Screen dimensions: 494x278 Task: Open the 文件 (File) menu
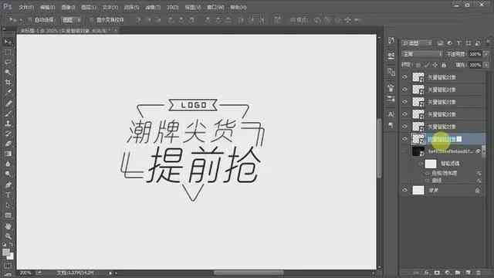click(x=26, y=7)
